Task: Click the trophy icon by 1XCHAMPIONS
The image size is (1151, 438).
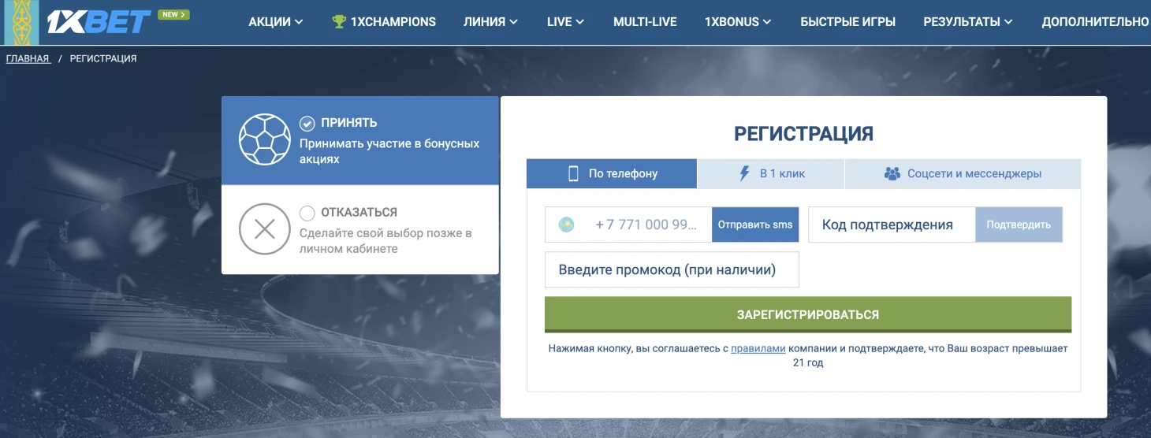Action: [x=339, y=22]
